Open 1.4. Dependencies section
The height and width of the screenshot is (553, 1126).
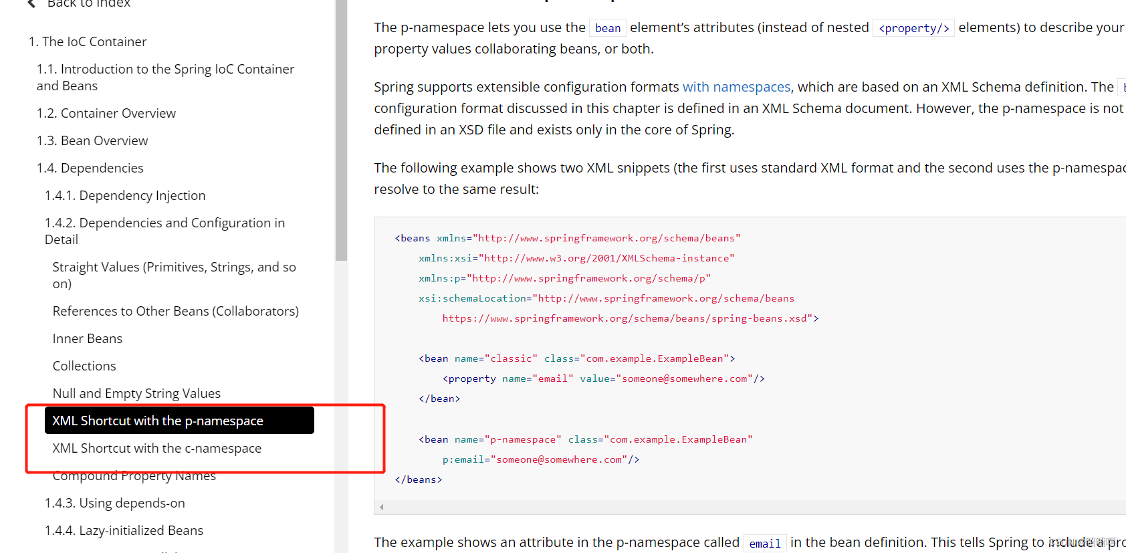click(90, 168)
